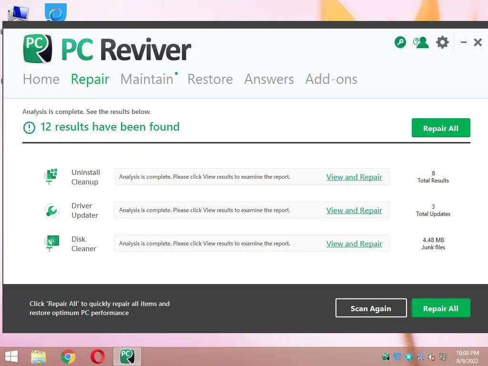Click the Driver Updater label
The width and height of the screenshot is (488, 366).
pos(85,210)
